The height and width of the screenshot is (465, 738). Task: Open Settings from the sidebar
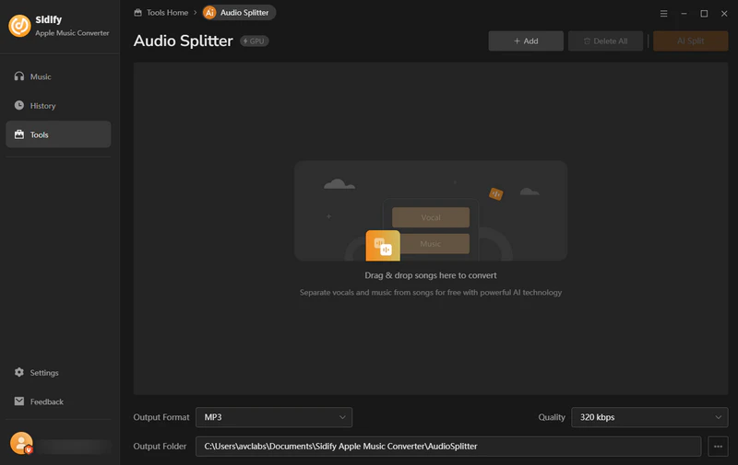[58, 373]
